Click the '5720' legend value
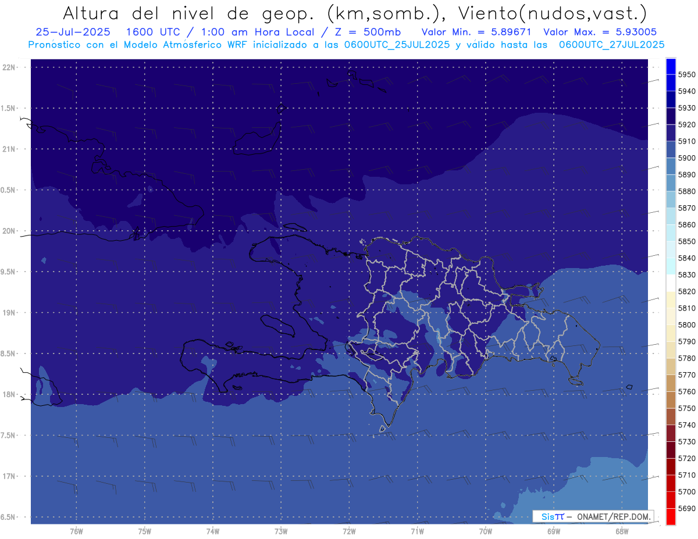The height and width of the screenshot is (539, 698). pos(687,458)
